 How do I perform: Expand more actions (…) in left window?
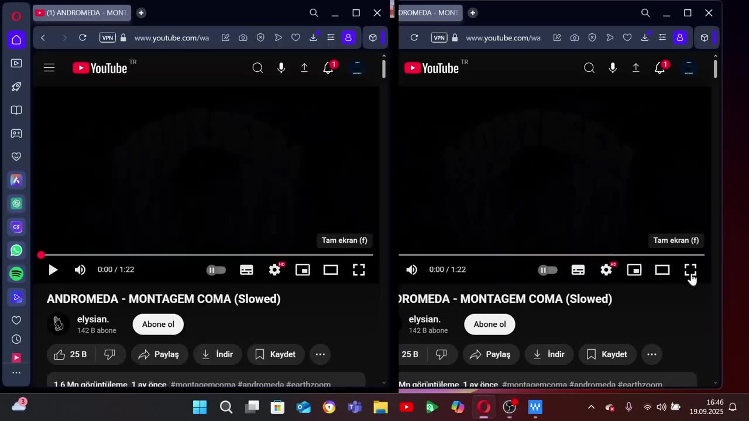[x=320, y=354]
